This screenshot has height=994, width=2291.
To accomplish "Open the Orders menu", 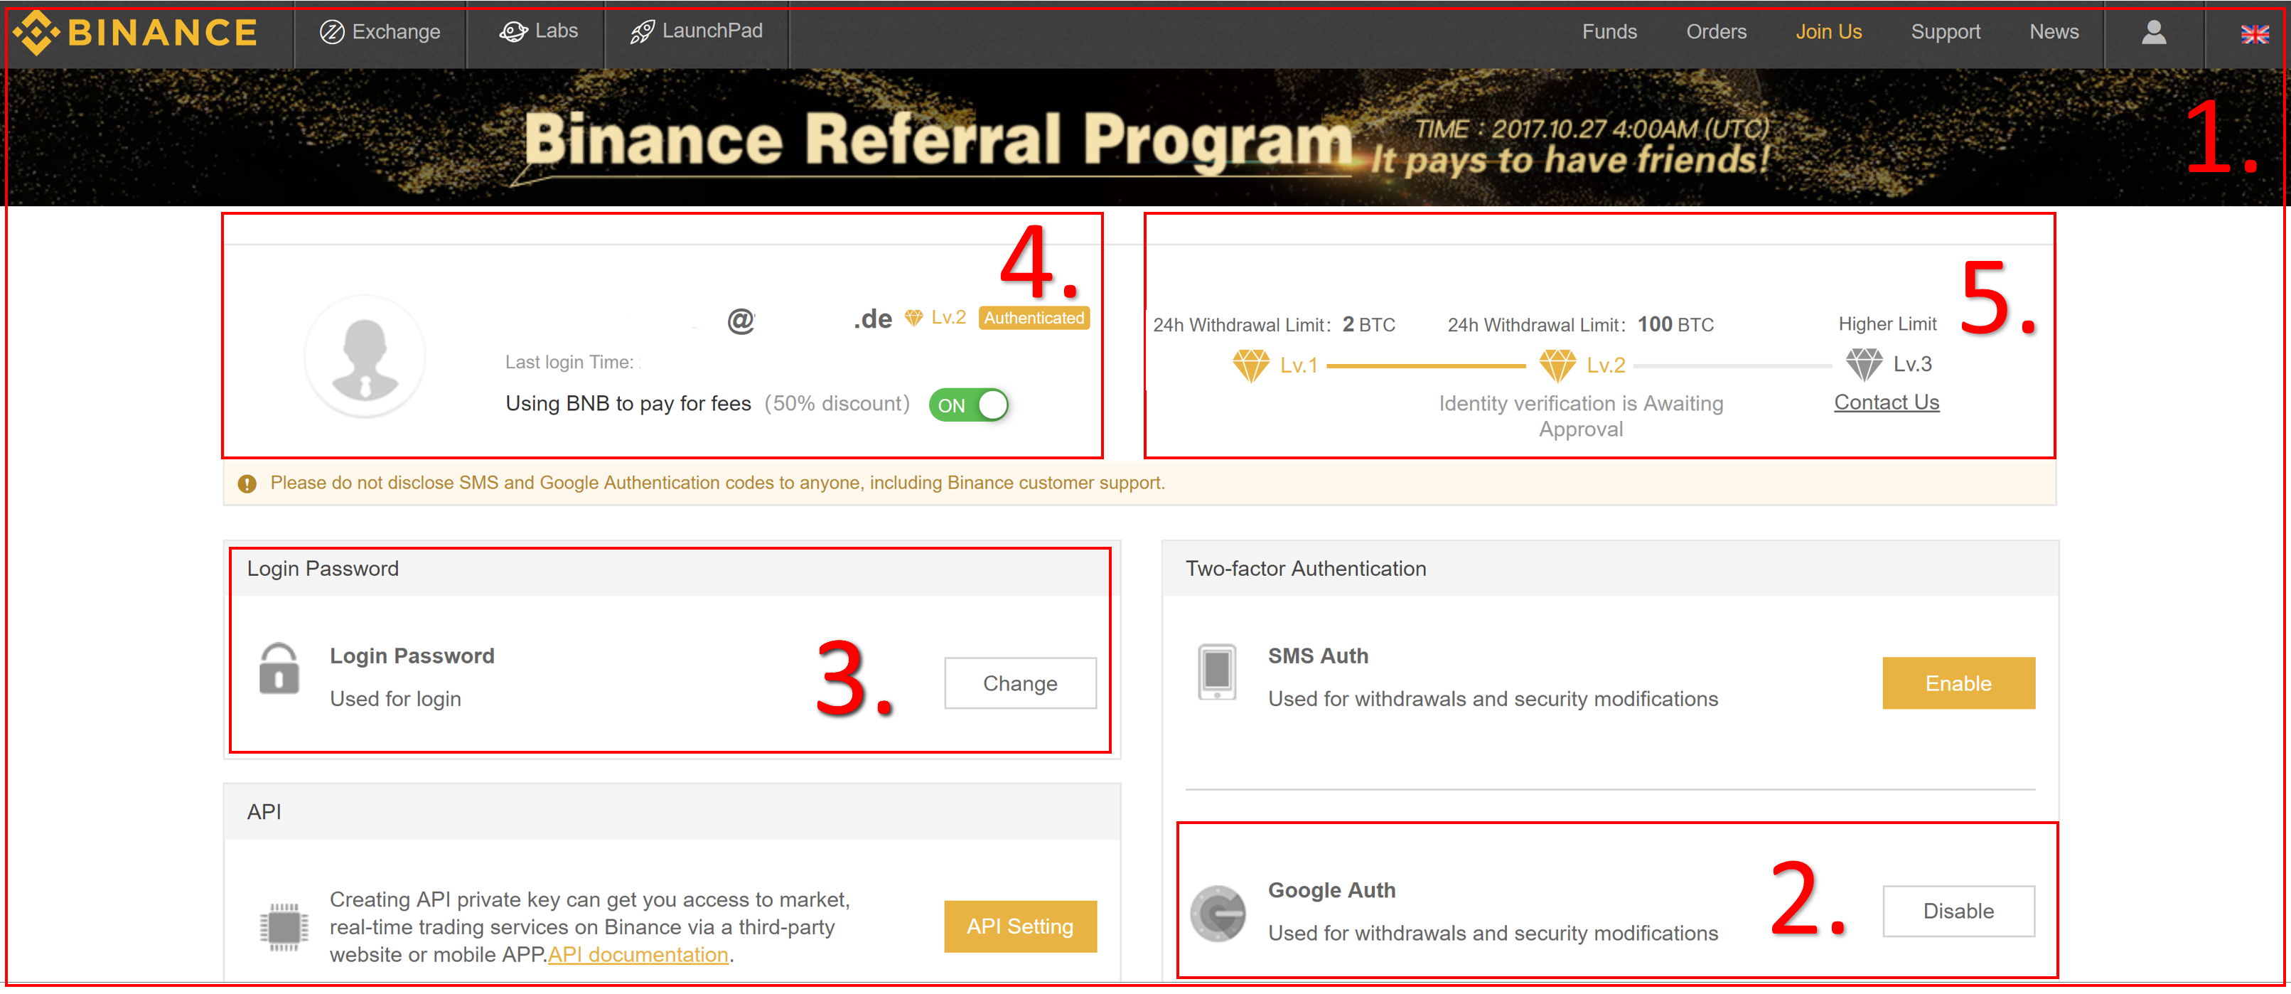I will tap(1715, 31).
